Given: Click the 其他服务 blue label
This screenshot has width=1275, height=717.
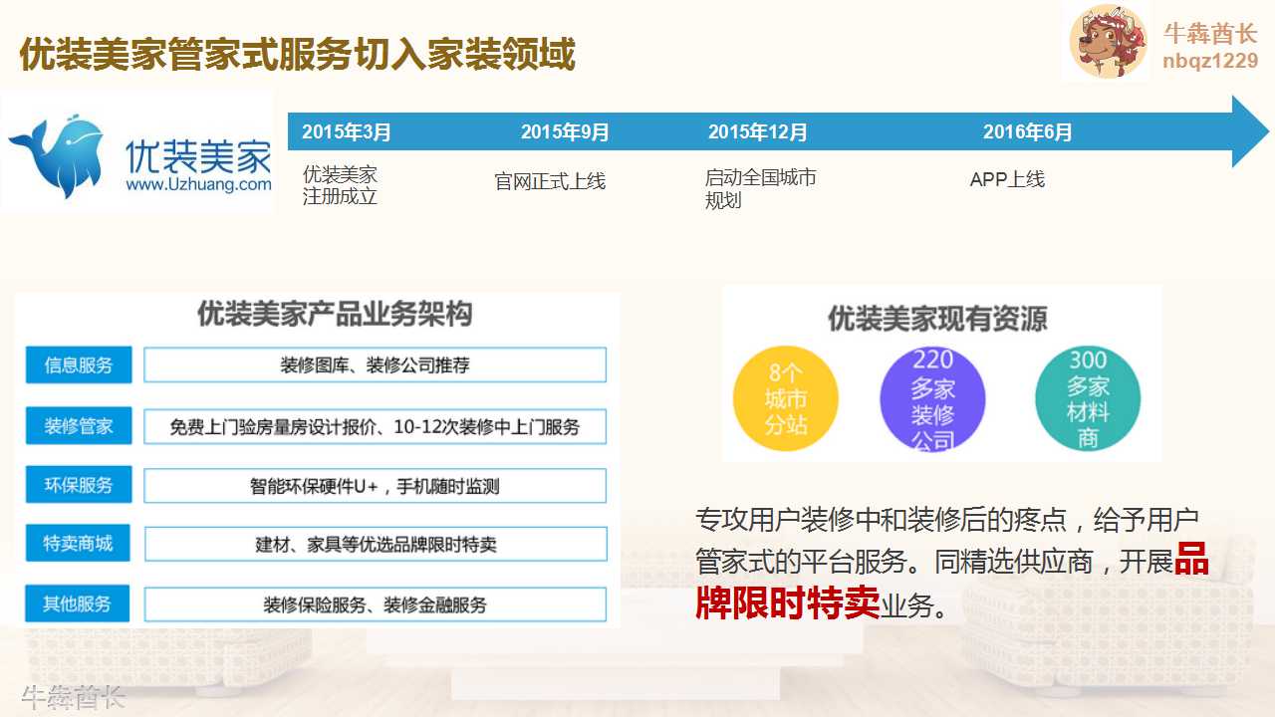Looking at the screenshot, I should [x=78, y=603].
